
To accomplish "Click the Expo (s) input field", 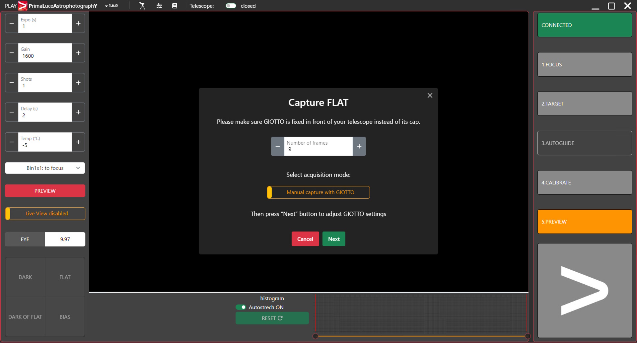I will pos(45,23).
